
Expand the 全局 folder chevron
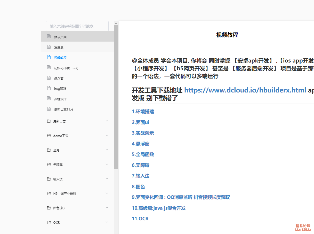(x=107, y=150)
